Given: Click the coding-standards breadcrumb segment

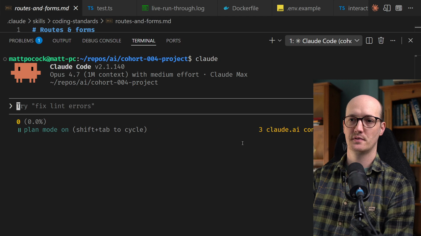Looking at the screenshot, I should coord(75,21).
